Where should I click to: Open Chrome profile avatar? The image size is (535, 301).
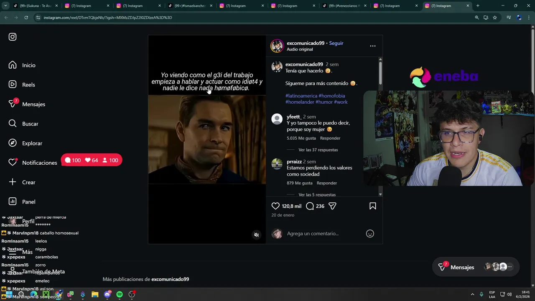coord(519,18)
